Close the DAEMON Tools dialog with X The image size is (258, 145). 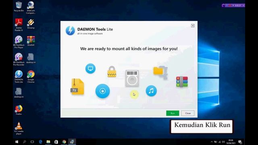(193, 26)
